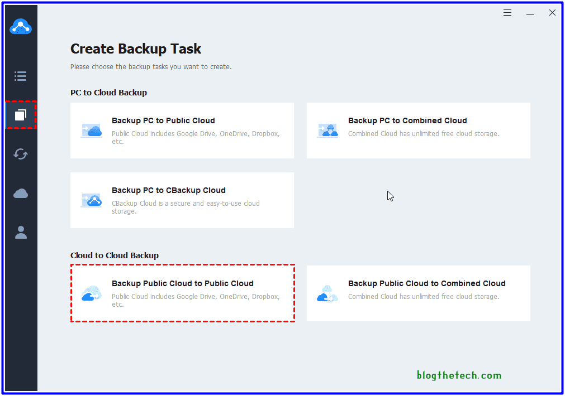Choose "Backup PC to Combined Cloud" title

point(407,120)
